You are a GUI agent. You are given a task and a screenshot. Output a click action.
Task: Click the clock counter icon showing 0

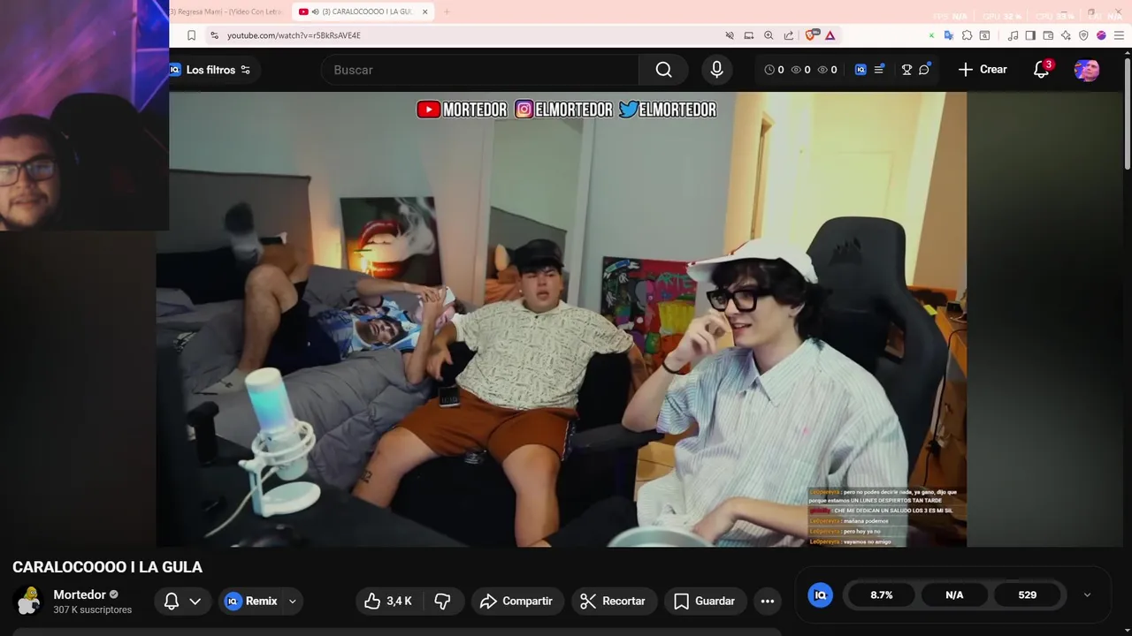(774, 70)
